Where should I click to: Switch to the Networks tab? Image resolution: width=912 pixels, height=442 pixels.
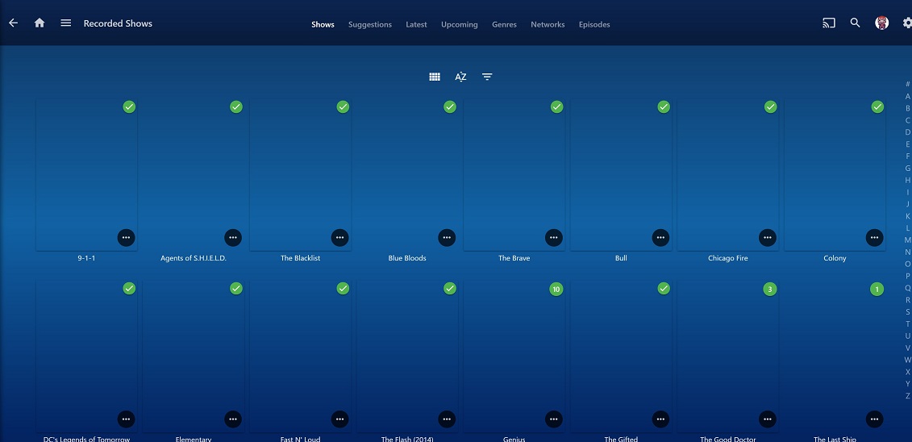pyautogui.click(x=548, y=24)
